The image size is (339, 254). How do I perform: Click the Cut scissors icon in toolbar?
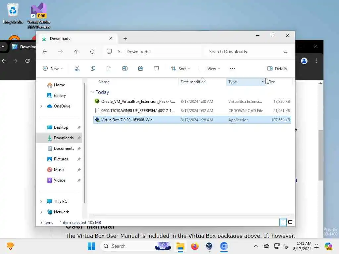click(77, 69)
